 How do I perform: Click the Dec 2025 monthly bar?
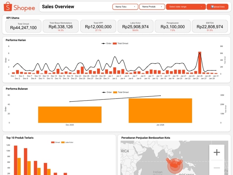click(70, 115)
